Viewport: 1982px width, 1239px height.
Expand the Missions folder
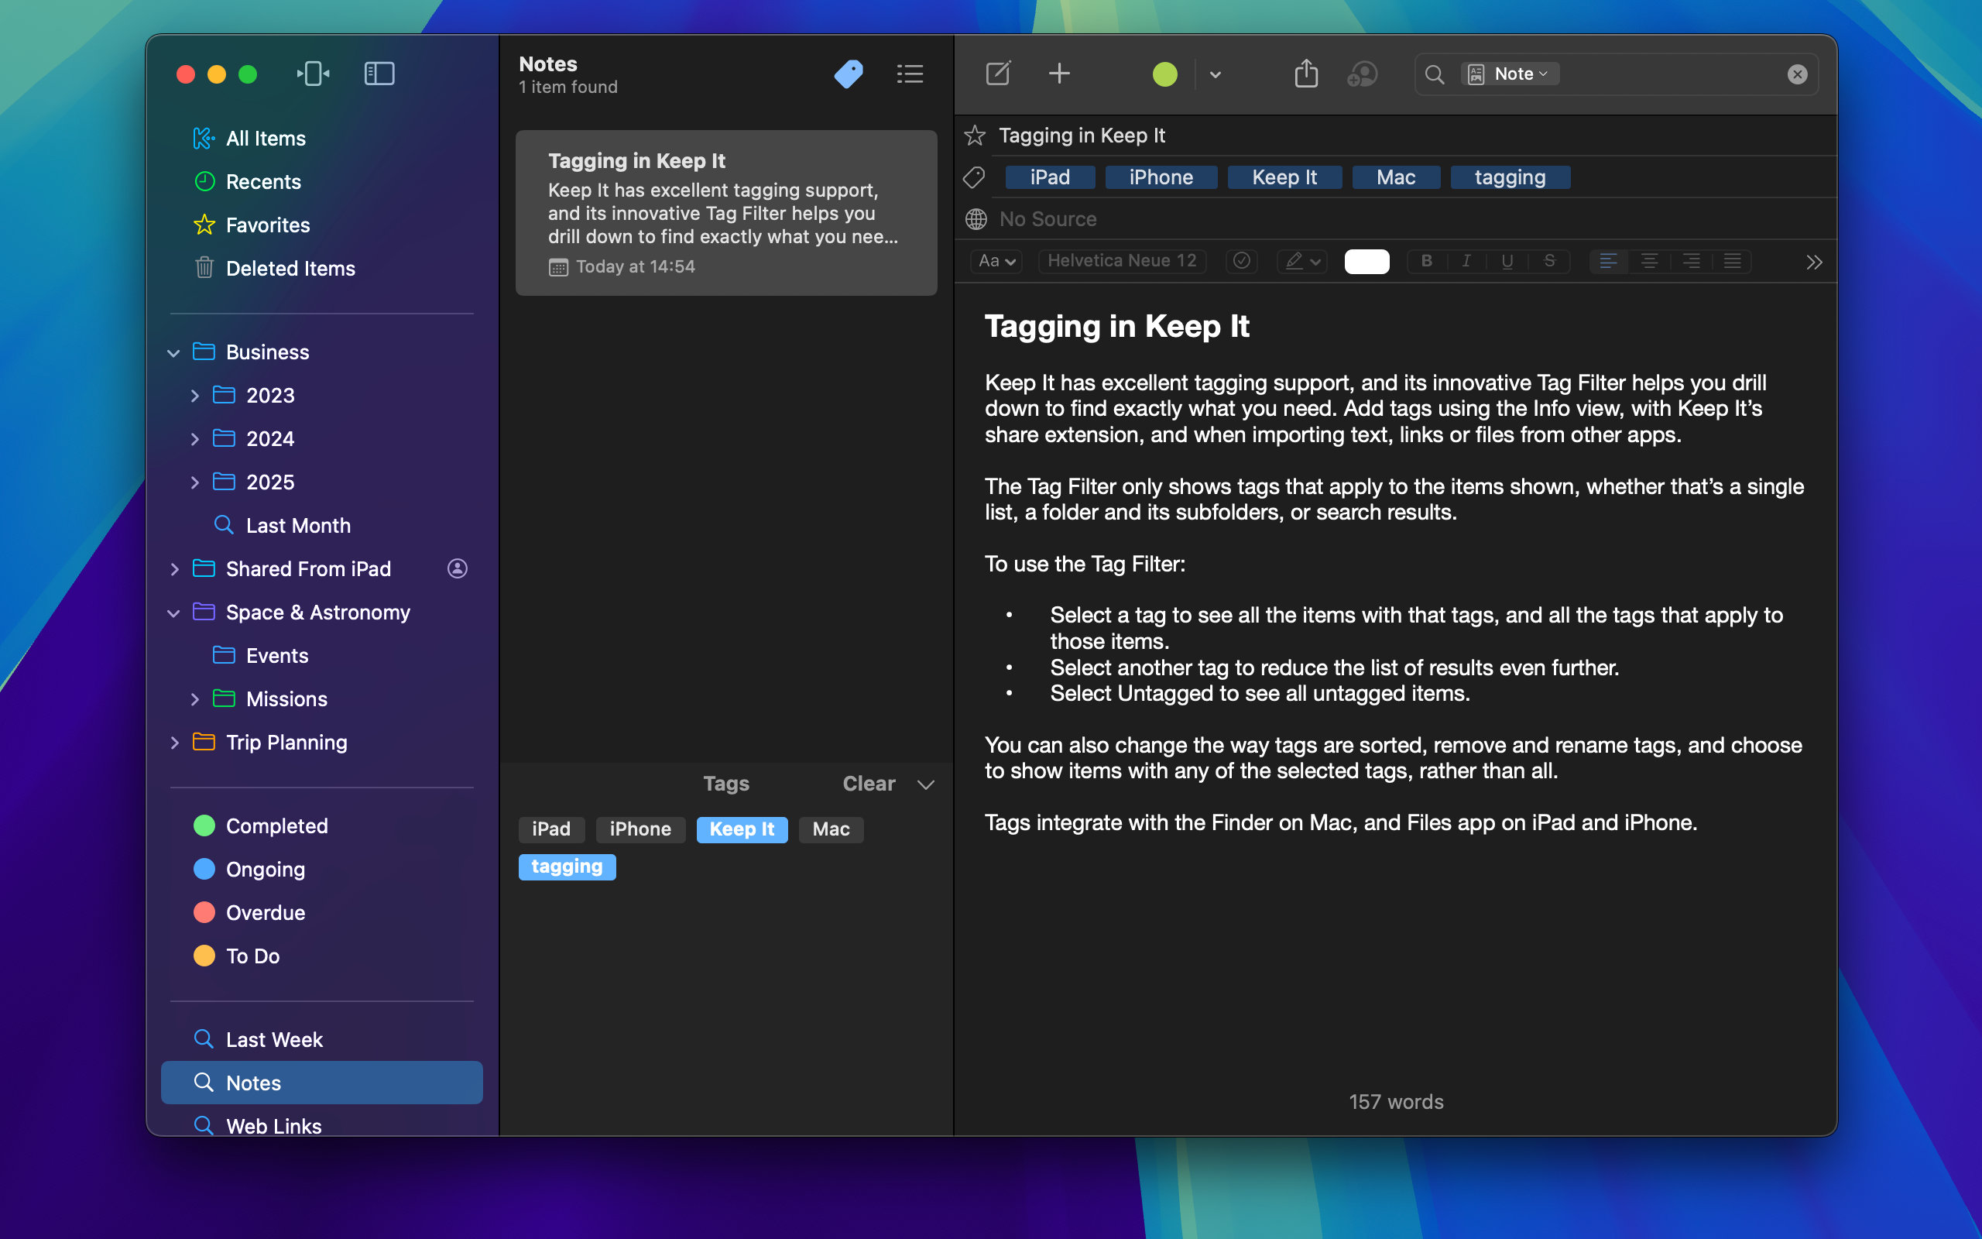195,699
